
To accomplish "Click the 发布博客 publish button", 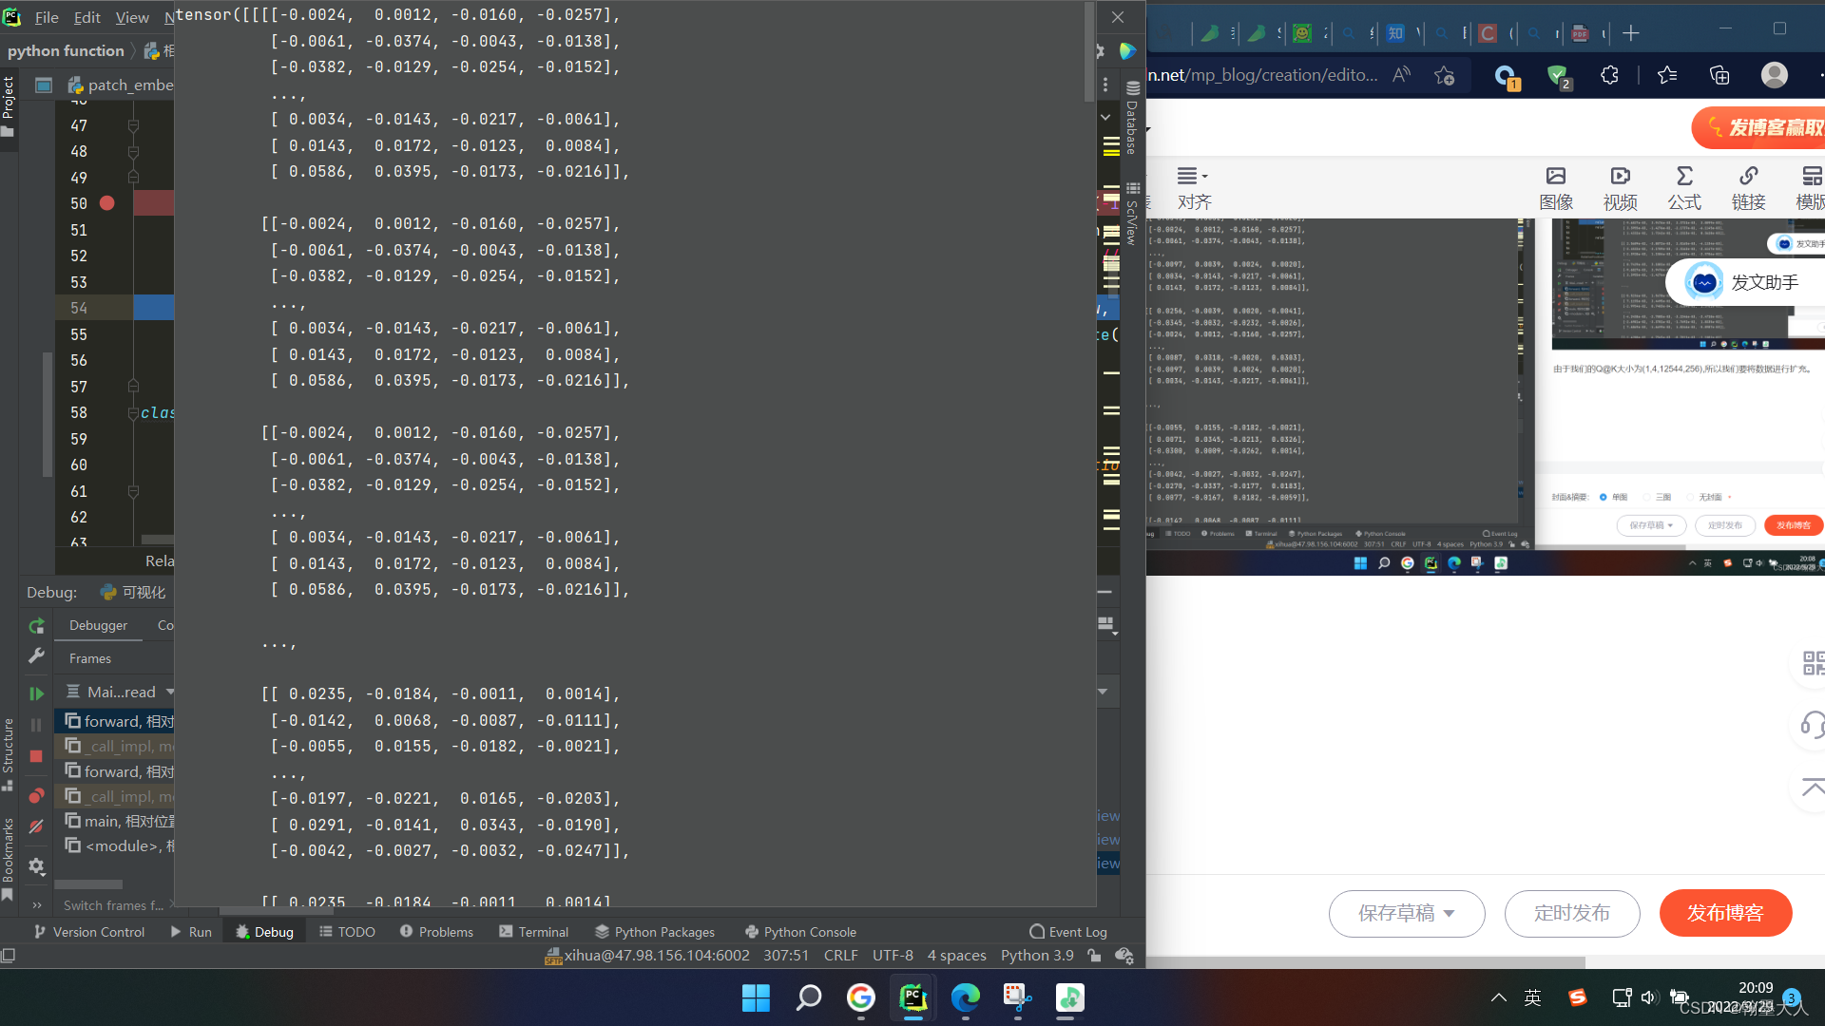I will (1724, 913).
